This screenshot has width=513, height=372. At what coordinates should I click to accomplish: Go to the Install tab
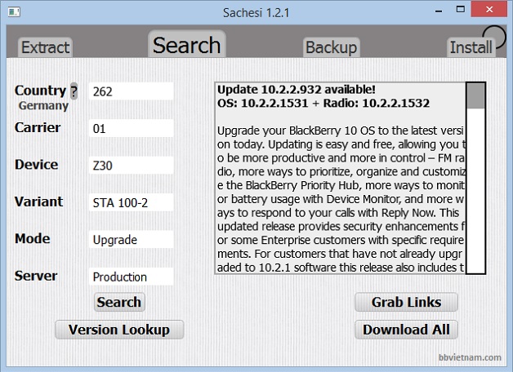pyautogui.click(x=471, y=47)
